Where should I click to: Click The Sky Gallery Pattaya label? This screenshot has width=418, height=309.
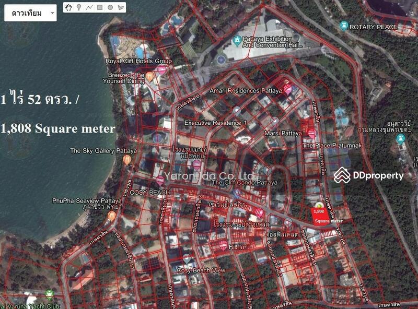point(103,151)
